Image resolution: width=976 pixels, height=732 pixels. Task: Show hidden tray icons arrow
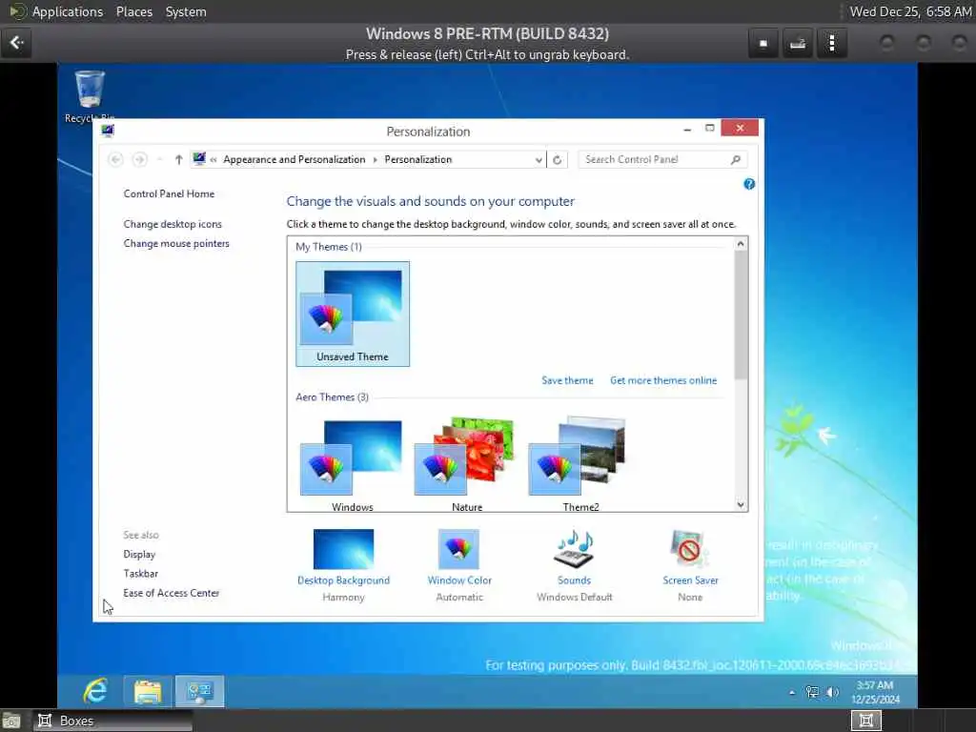792,692
